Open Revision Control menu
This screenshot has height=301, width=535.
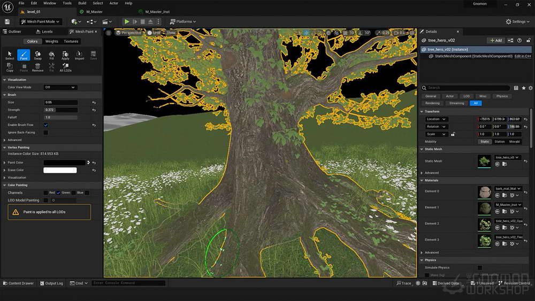pos(514,283)
